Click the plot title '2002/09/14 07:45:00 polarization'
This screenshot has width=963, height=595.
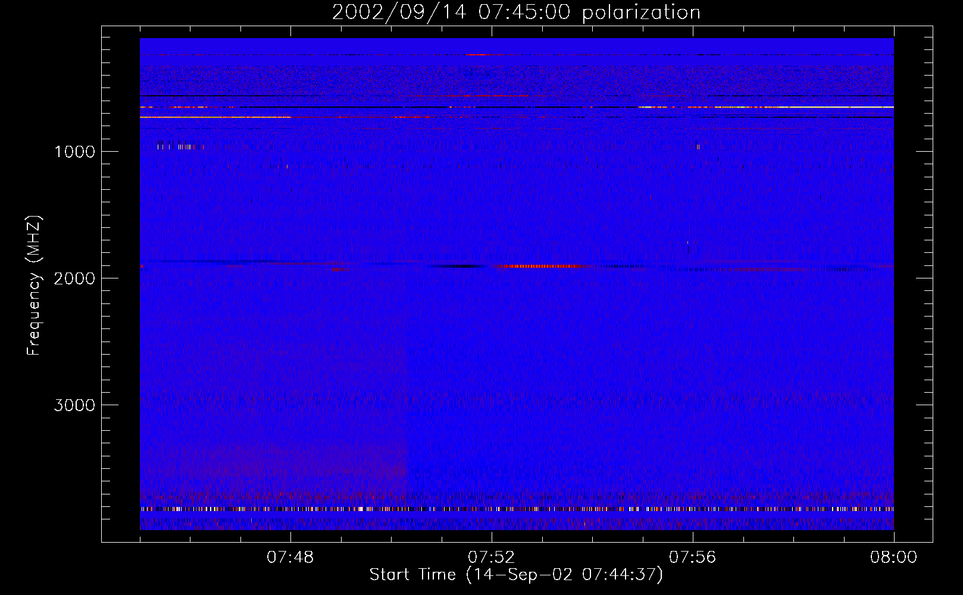point(516,12)
